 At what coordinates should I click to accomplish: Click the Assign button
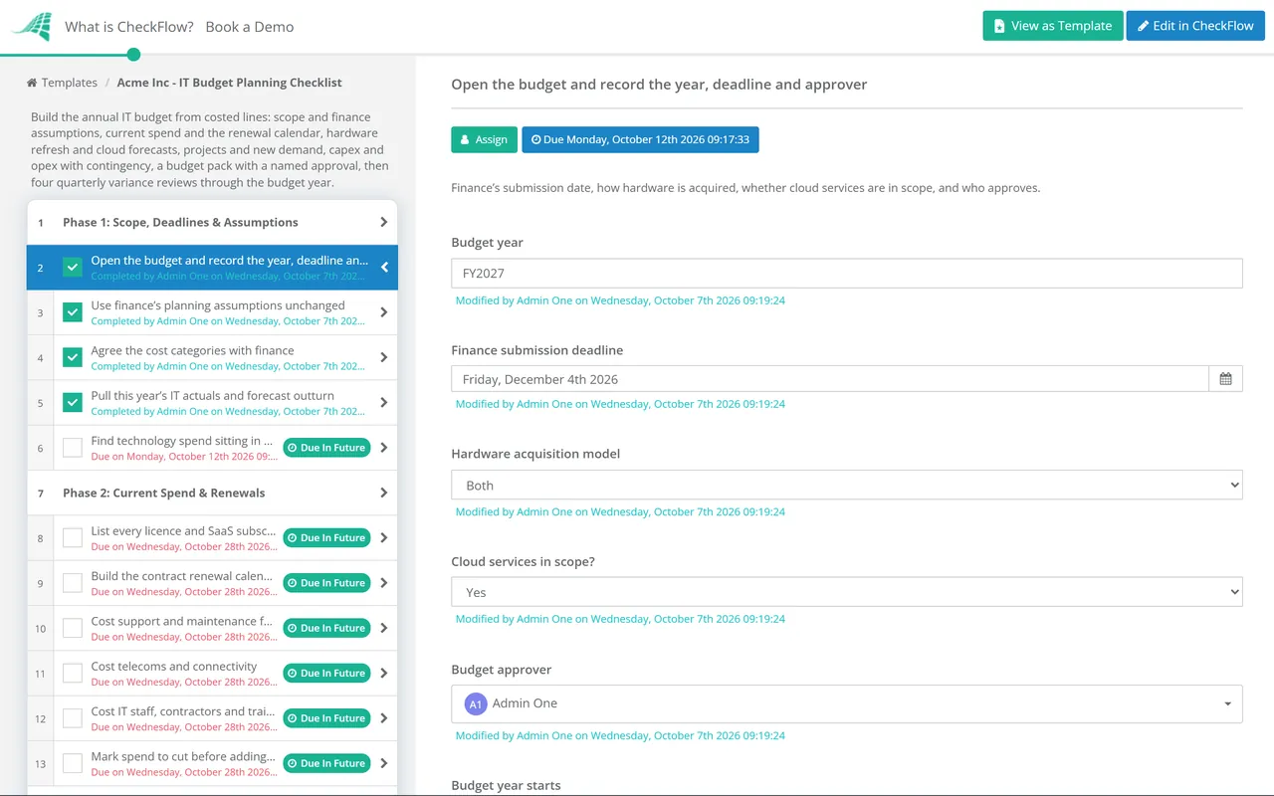coord(485,139)
